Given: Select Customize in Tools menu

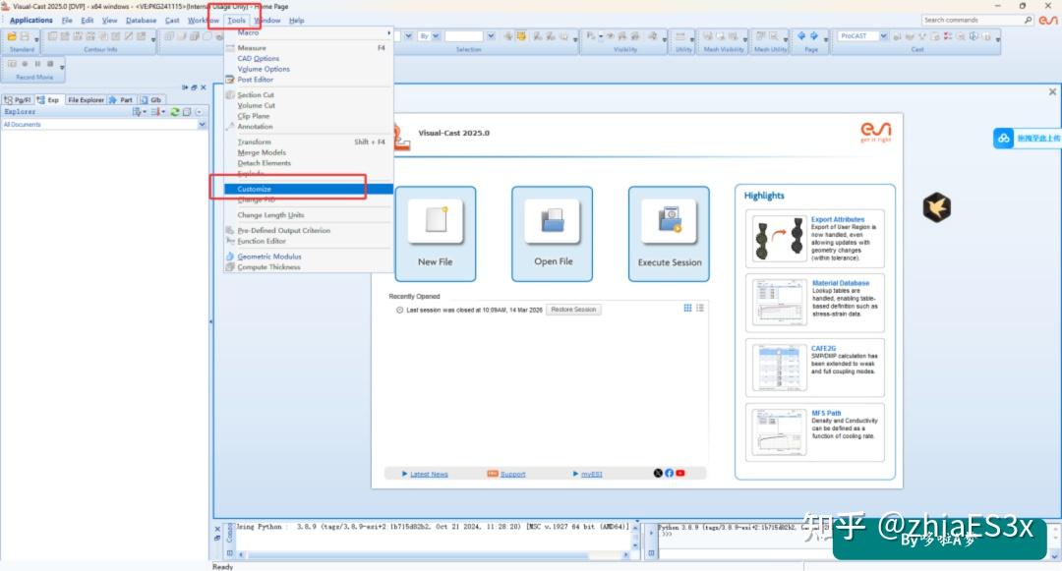Looking at the screenshot, I should tap(309, 189).
